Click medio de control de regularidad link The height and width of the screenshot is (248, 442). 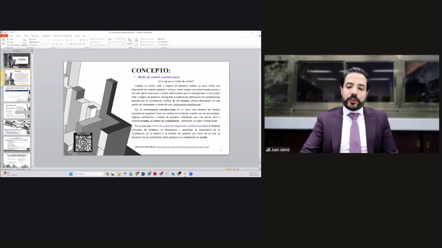click(177, 126)
